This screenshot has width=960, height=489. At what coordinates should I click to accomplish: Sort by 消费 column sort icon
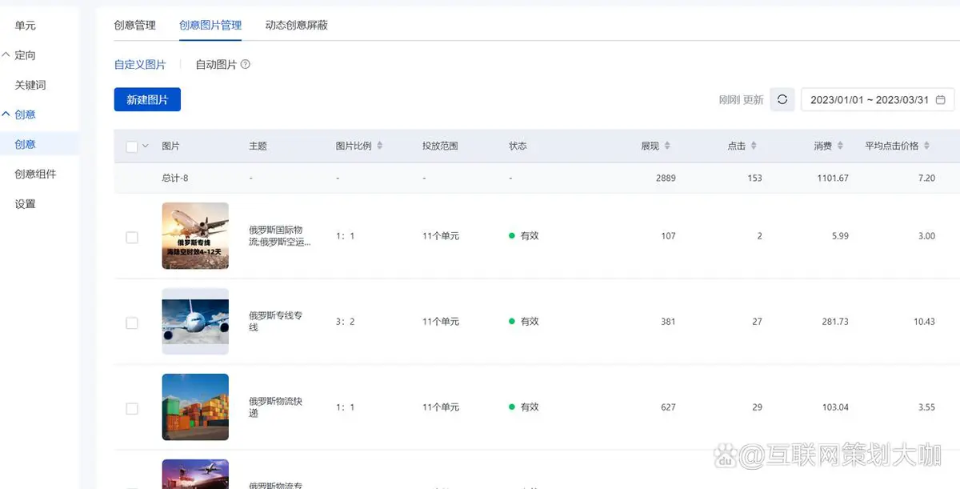click(x=840, y=146)
